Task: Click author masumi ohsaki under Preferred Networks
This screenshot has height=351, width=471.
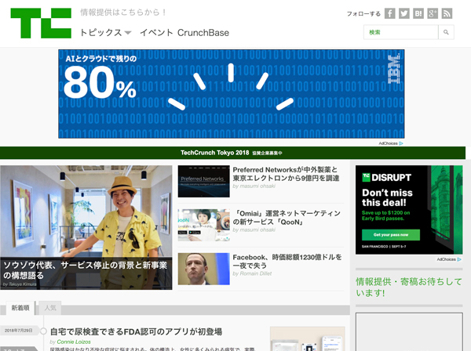Action: [x=257, y=186]
